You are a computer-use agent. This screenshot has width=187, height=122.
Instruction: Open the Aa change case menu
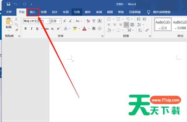point(79,21)
